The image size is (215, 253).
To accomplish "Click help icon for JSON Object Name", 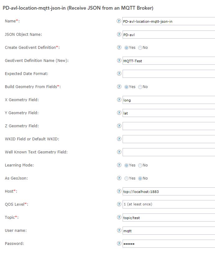I will click(x=119, y=34).
